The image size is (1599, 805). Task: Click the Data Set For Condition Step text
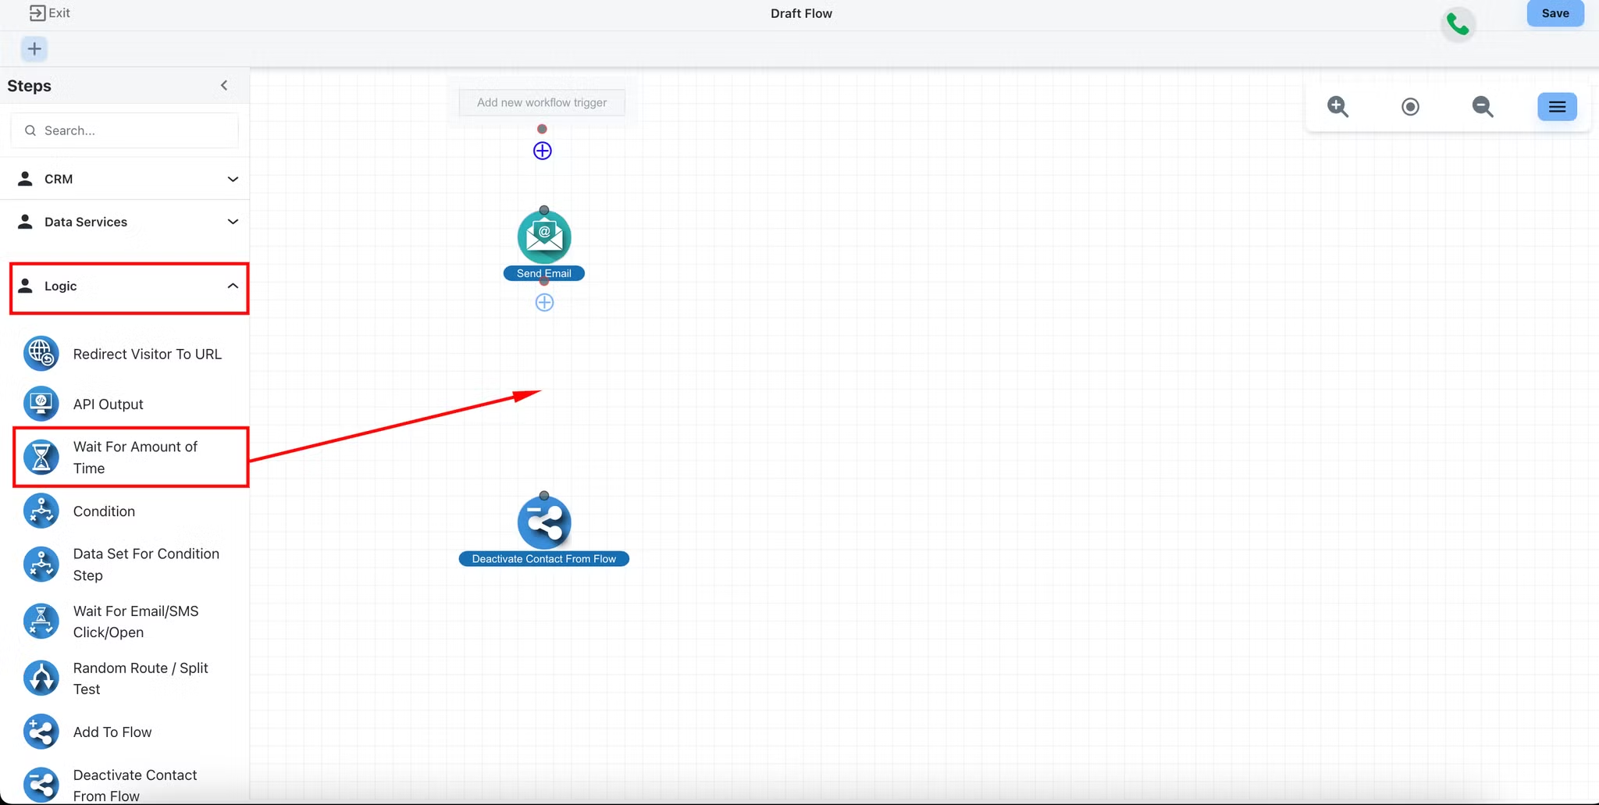pos(146,565)
